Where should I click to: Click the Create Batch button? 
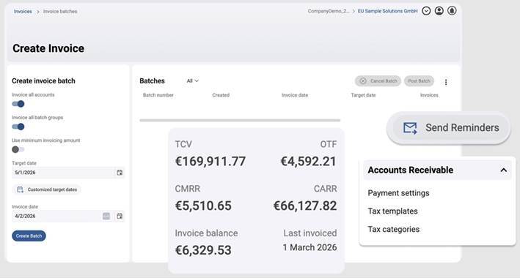[29, 236]
